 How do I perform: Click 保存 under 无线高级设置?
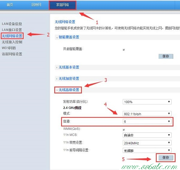click(166, 157)
